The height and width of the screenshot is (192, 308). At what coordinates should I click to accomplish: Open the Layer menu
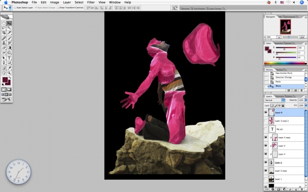click(x=67, y=3)
